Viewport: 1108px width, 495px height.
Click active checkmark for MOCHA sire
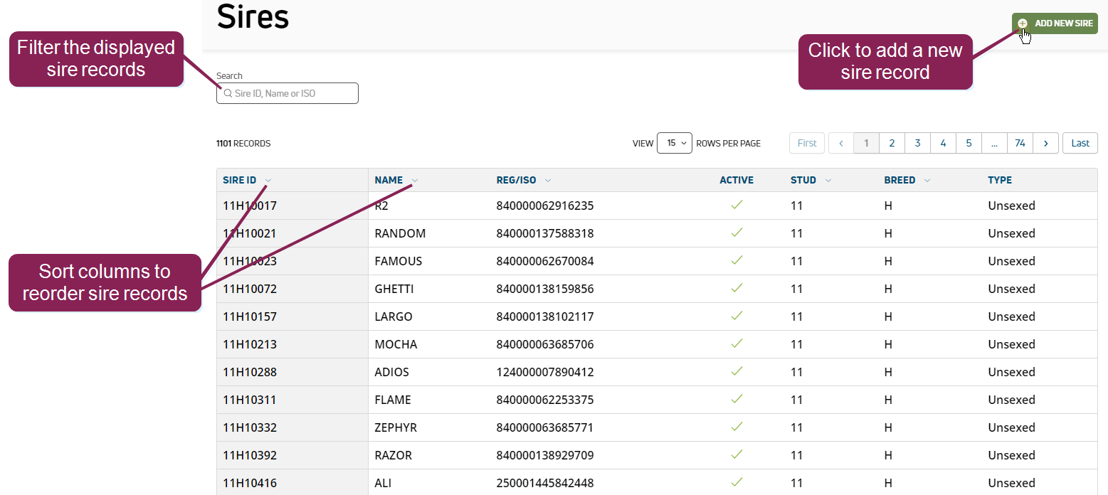737,344
